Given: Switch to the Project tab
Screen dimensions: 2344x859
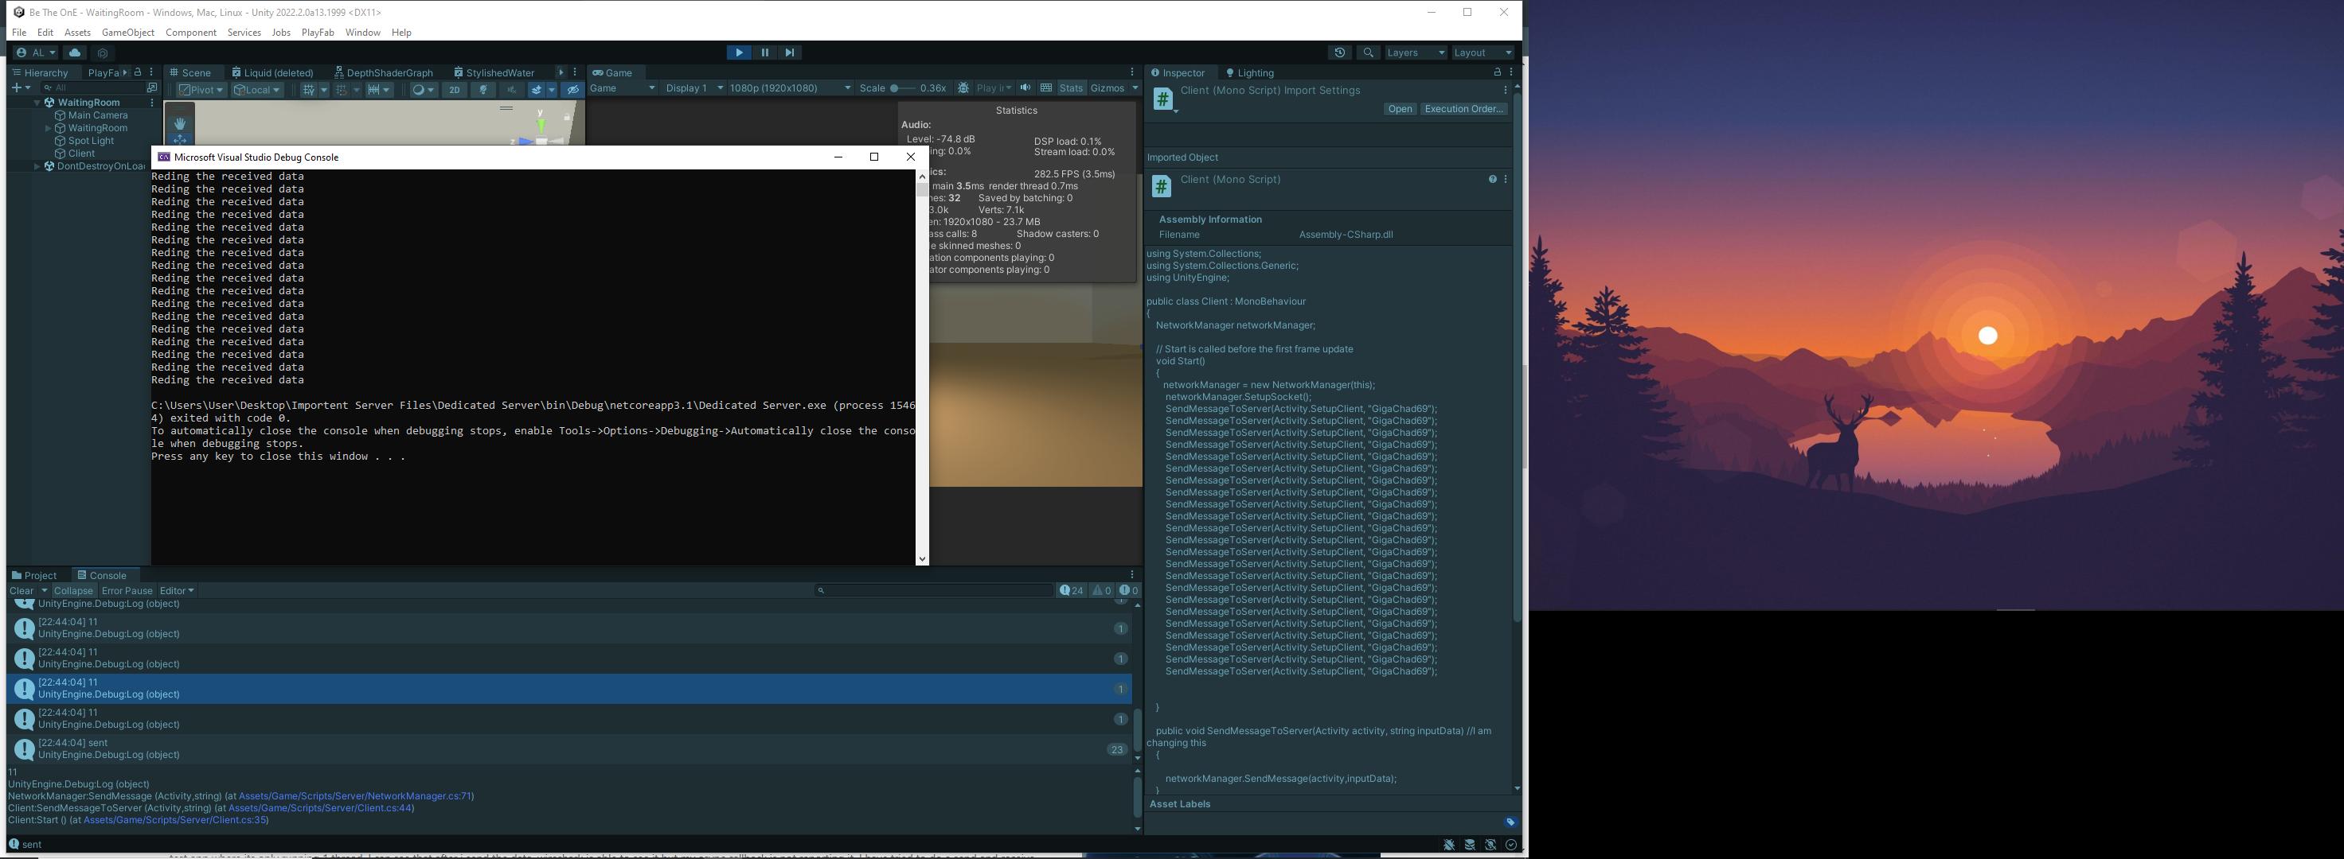Looking at the screenshot, I should click(34, 575).
